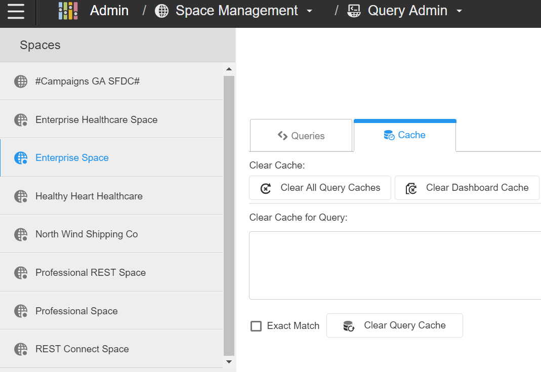
Task: Click globe icon next to Healthy Heart Healthcare
Action: pyautogui.click(x=21, y=196)
